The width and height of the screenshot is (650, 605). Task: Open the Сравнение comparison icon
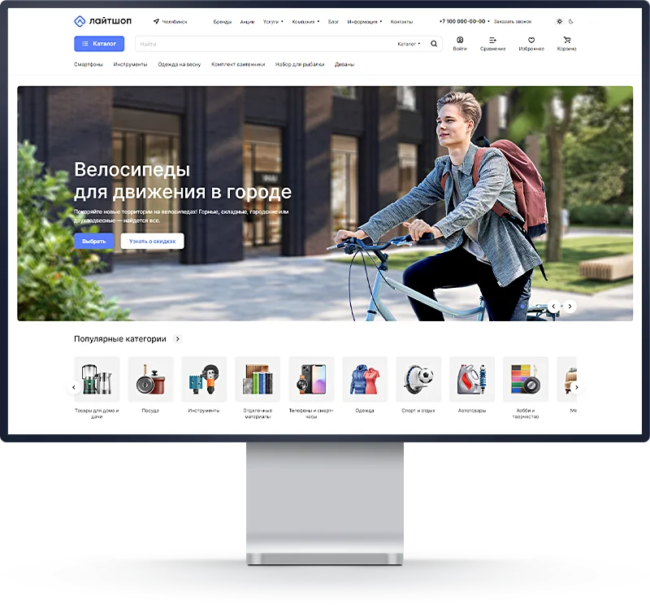pos(492,41)
